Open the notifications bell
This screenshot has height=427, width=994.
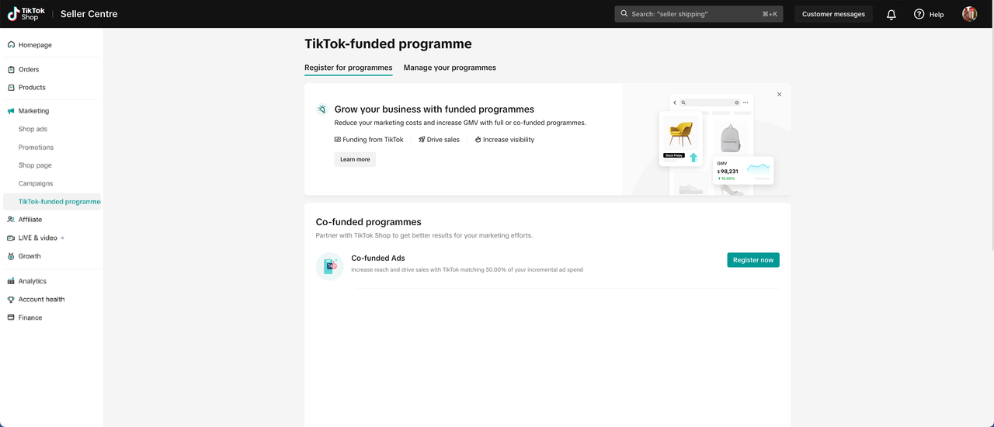coord(891,14)
